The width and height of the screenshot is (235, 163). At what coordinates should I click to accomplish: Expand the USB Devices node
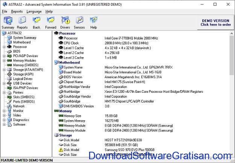pos(4,83)
